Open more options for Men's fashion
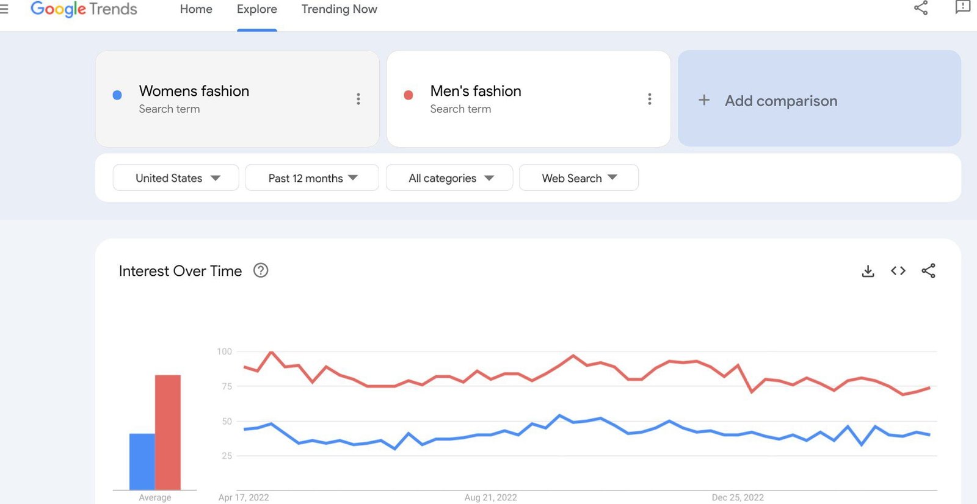Viewport: 977px width, 504px height. [x=650, y=99]
